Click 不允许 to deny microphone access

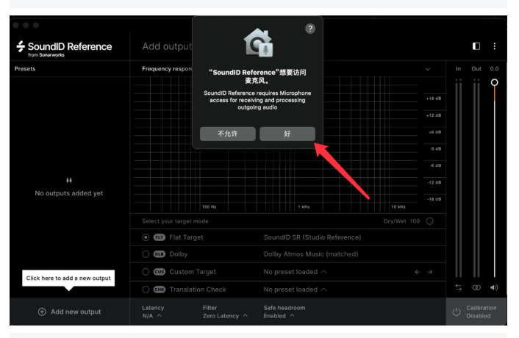pyautogui.click(x=228, y=134)
